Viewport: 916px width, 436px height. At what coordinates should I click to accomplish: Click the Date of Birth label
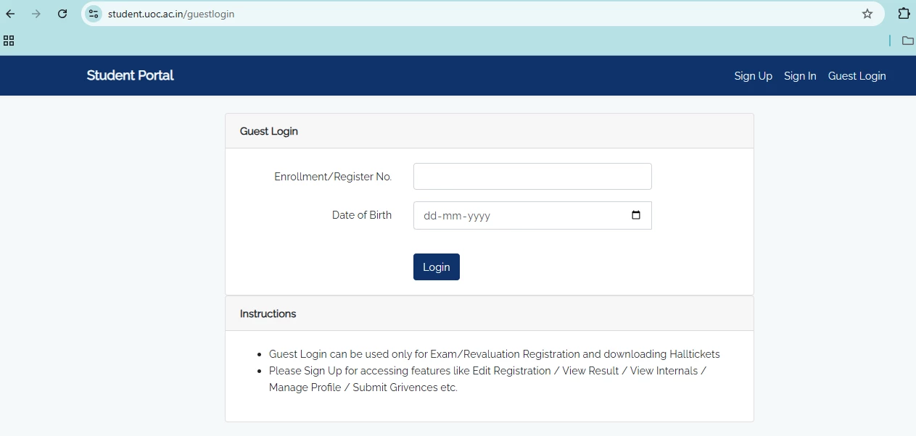point(361,215)
